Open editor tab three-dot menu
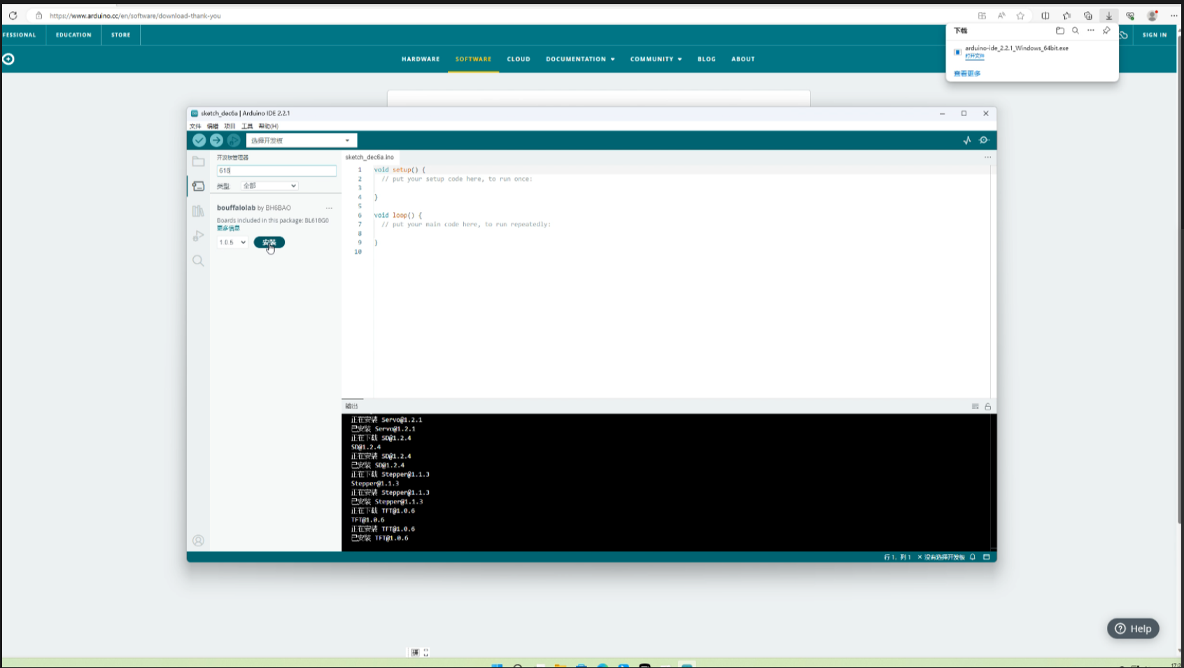Screen dimensions: 1184x668 pyautogui.click(x=988, y=157)
